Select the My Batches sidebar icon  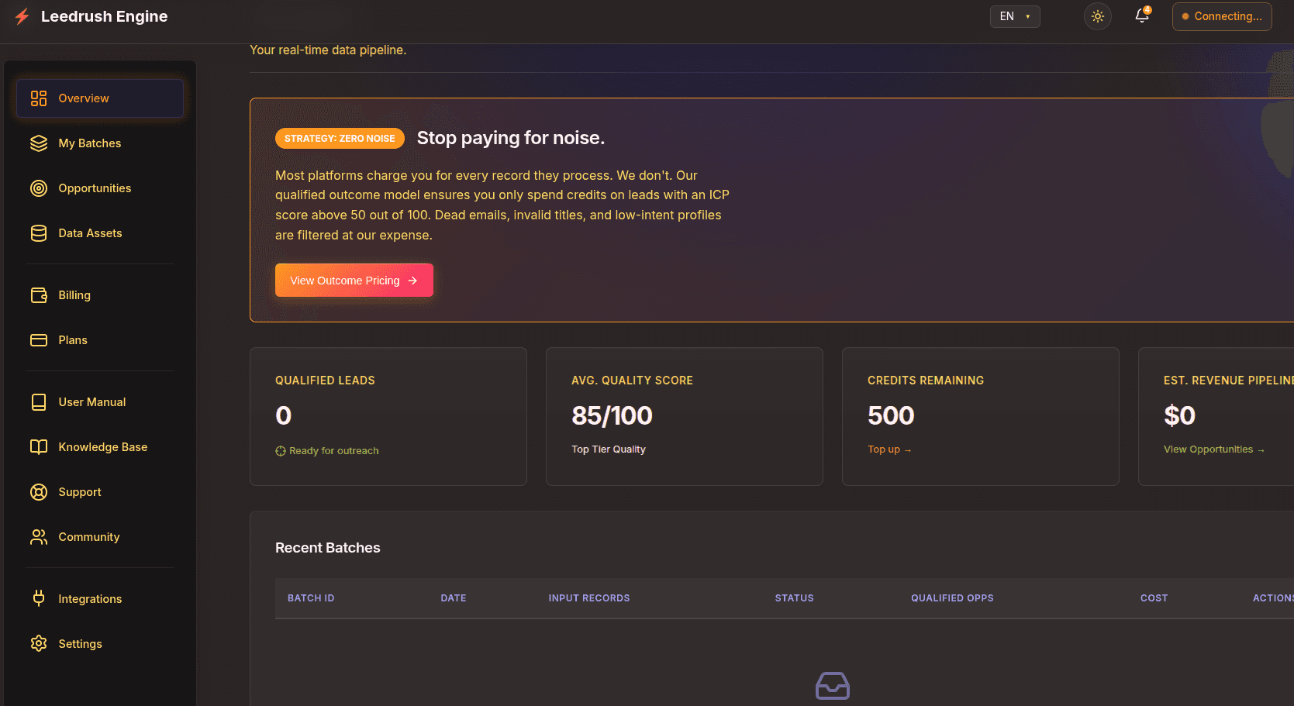pos(39,143)
